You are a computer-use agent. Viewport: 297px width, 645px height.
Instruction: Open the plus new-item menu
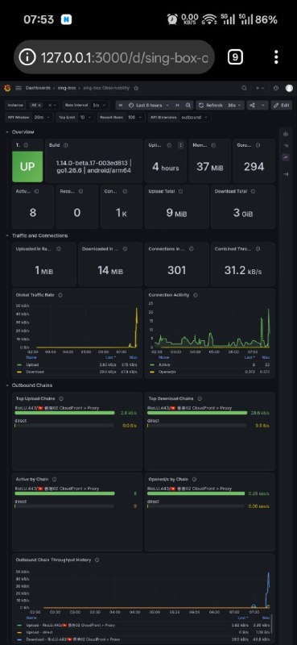coord(260,88)
